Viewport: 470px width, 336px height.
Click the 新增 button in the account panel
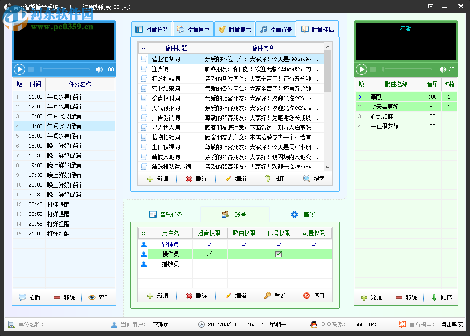[x=157, y=296]
